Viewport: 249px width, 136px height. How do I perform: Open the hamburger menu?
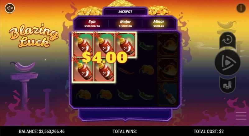pyautogui.click(x=241, y=116)
